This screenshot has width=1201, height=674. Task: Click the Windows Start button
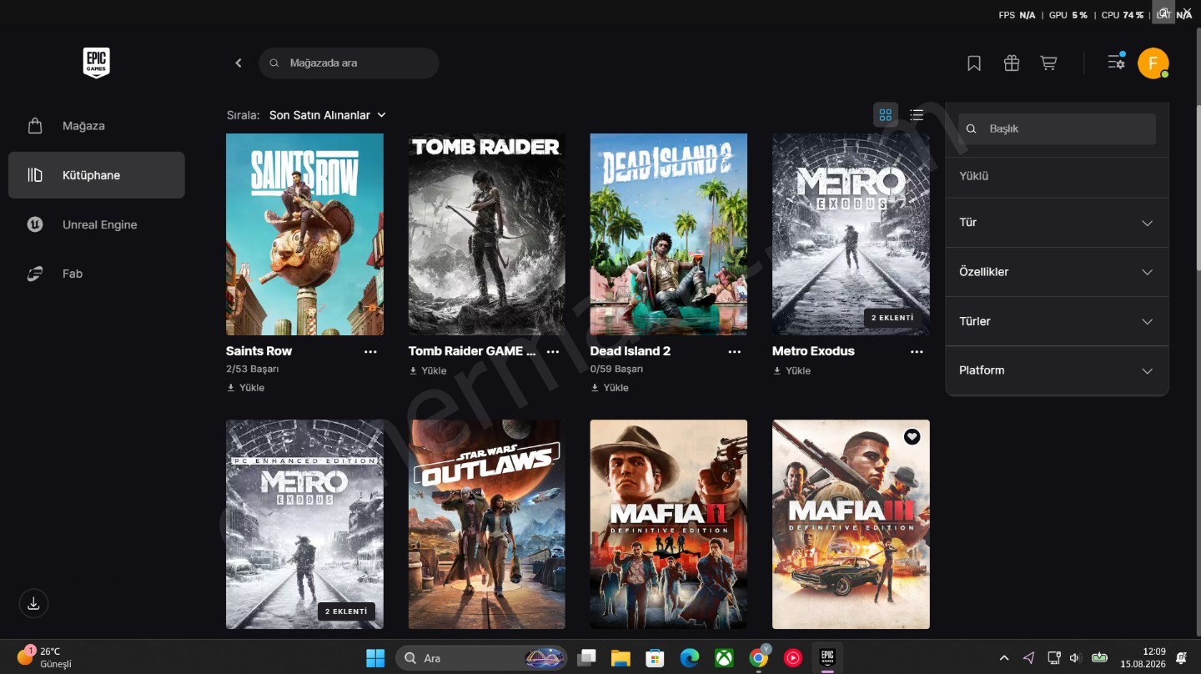375,658
